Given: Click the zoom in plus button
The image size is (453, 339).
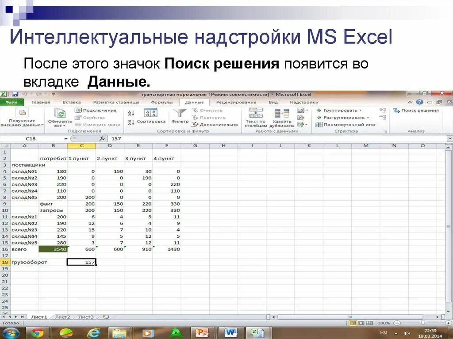Looking at the screenshot, I should pos(448,323).
